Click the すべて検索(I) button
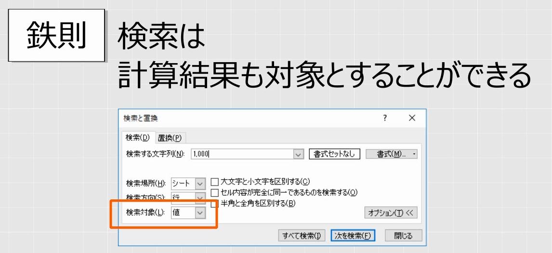 click(x=302, y=236)
